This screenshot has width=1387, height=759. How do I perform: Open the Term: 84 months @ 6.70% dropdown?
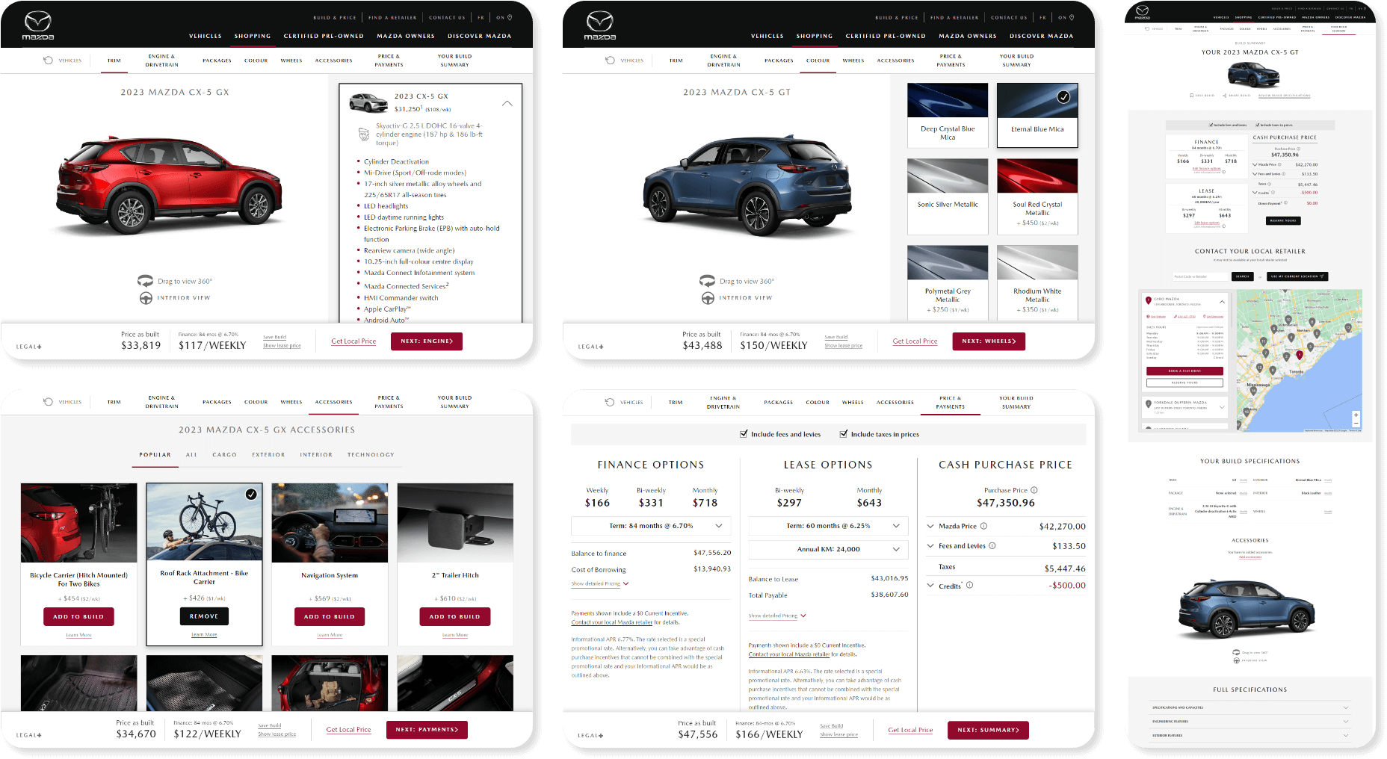[x=650, y=526]
